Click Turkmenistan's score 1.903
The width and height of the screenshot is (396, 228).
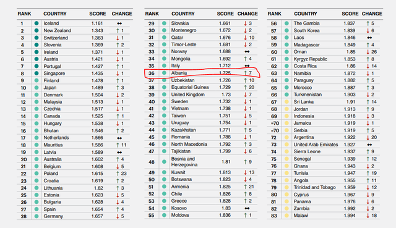(349, 95)
